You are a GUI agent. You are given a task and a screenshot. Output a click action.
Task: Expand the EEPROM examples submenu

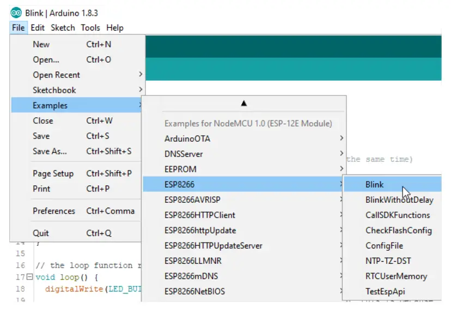(245, 169)
